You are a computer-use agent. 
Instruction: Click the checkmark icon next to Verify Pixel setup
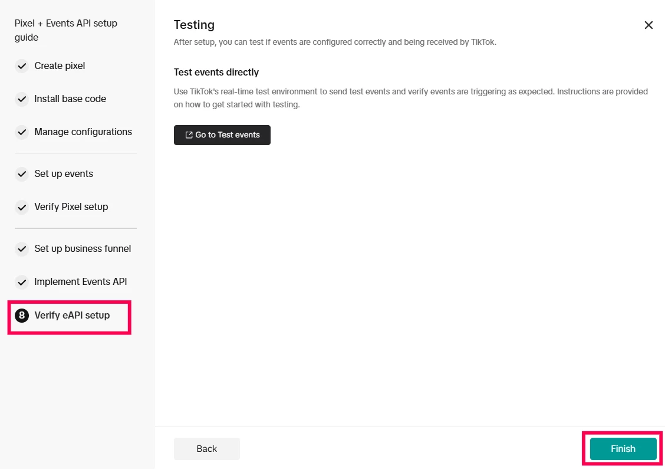tap(22, 207)
